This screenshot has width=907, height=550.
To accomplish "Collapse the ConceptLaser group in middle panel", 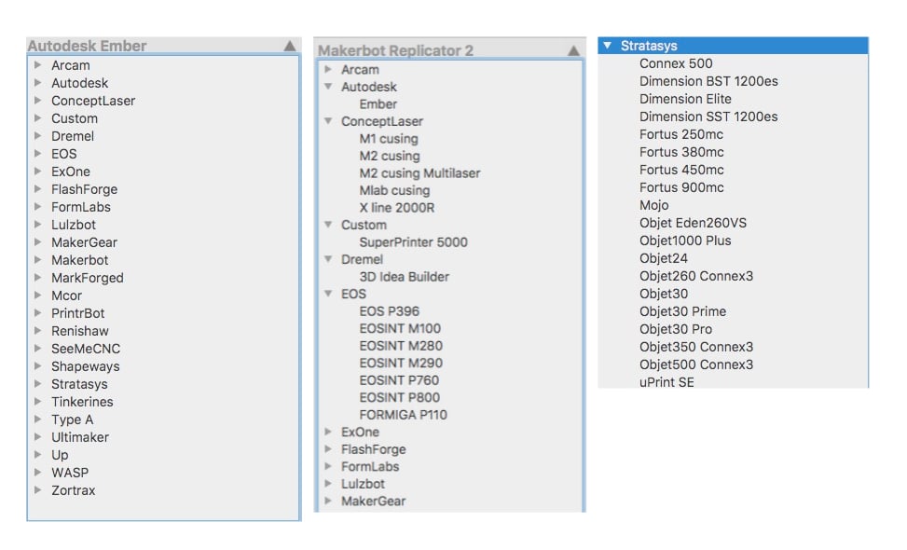I will pos(328,121).
